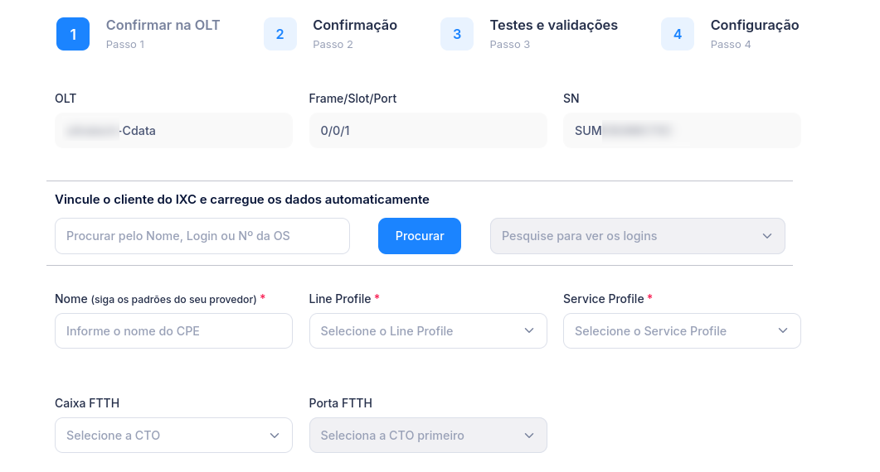Focus the IXC client search field

tap(202, 236)
